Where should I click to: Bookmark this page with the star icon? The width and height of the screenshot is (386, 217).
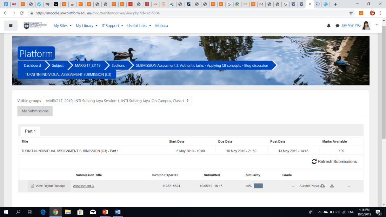click(x=351, y=13)
